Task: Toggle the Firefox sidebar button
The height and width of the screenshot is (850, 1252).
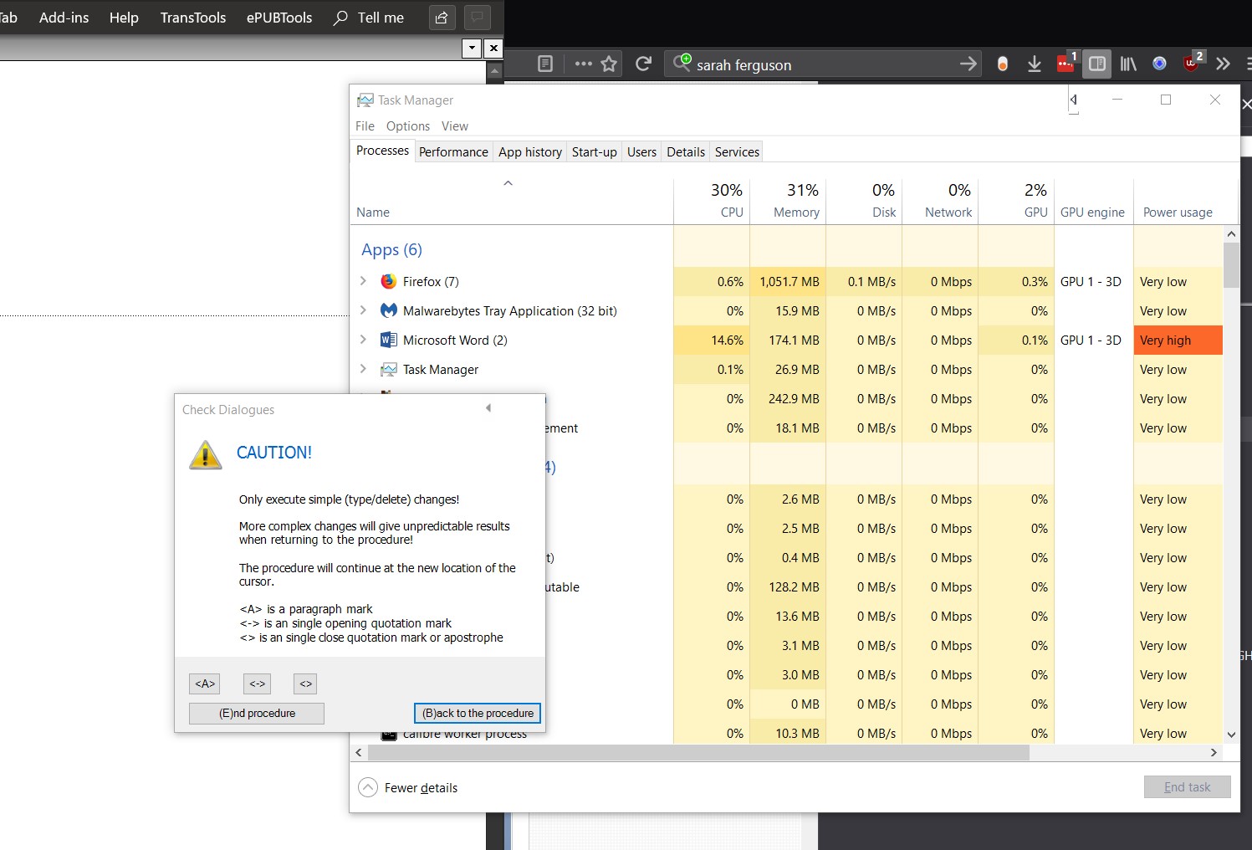Action: tap(1096, 64)
